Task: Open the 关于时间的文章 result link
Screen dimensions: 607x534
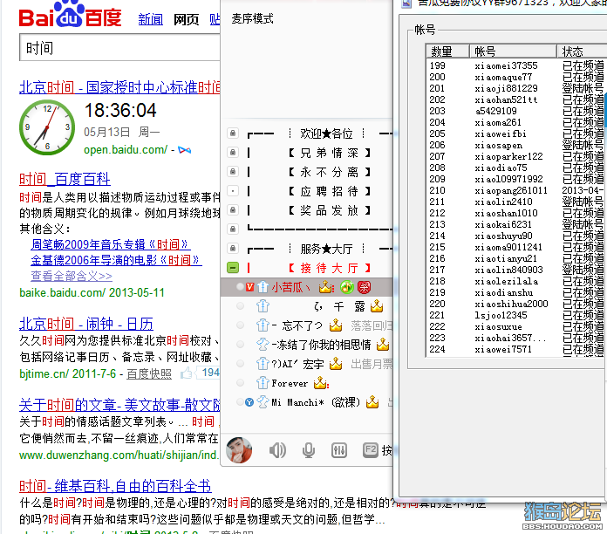Action: pyautogui.click(x=120, y=405)
